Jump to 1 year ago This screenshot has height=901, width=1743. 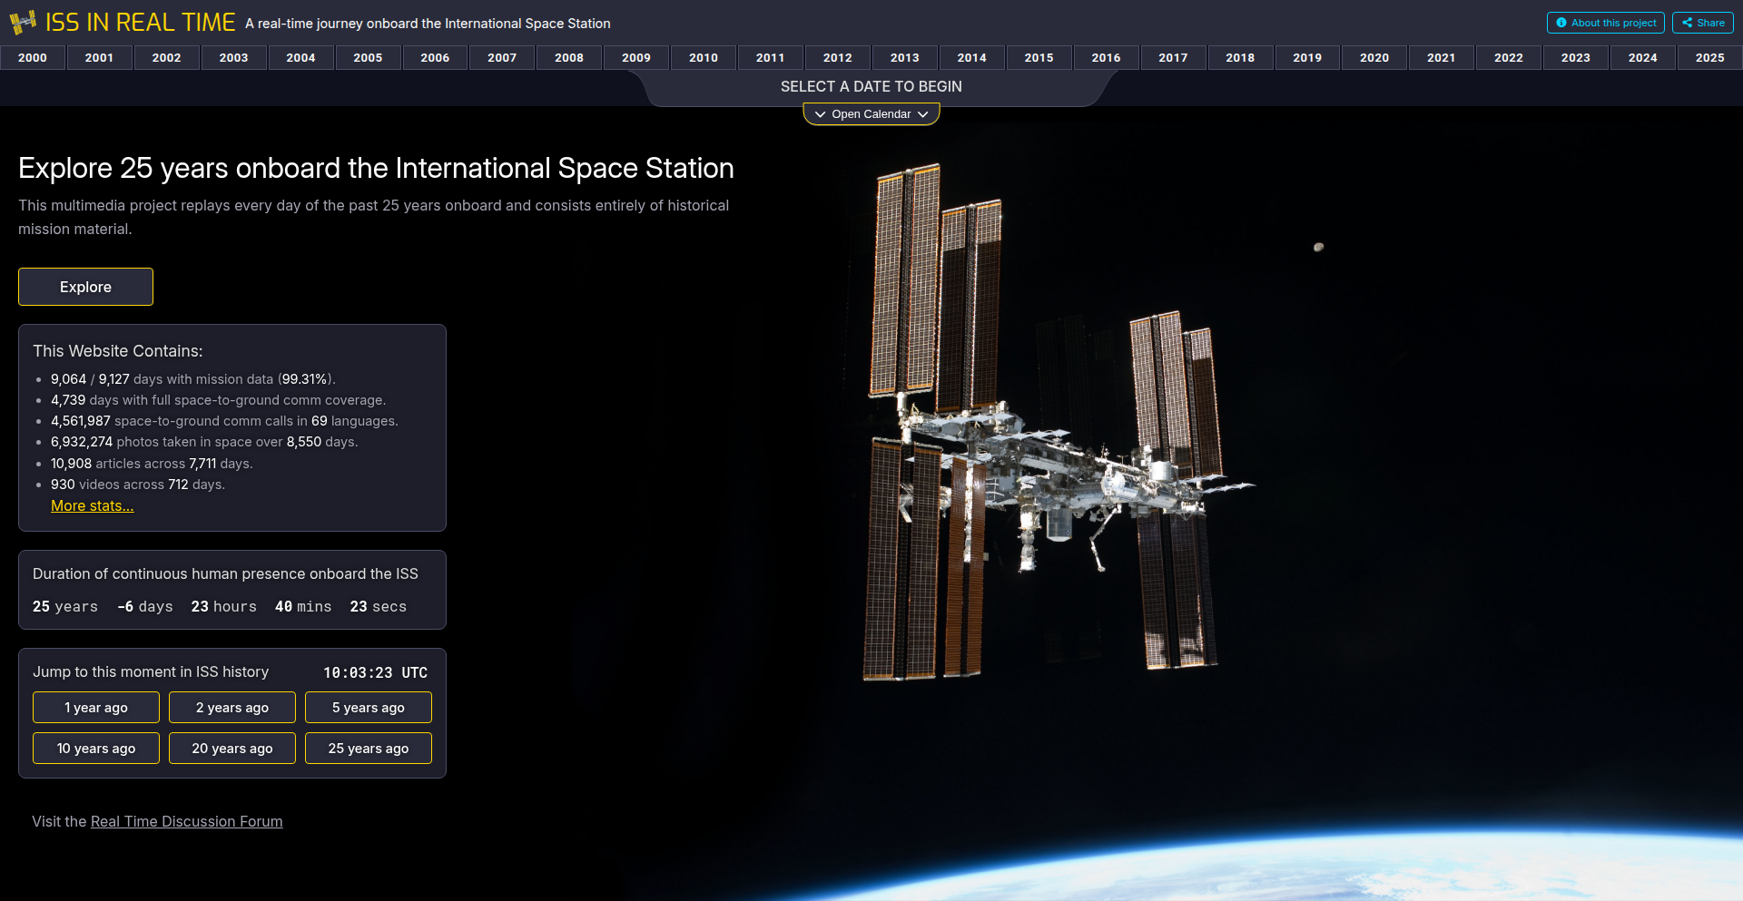pyautogui.click(x=96, y=708)
